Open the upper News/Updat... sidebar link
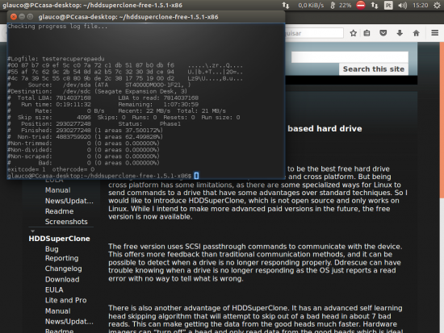The width and height of the screenshot is (444, 333). (69, 201)
